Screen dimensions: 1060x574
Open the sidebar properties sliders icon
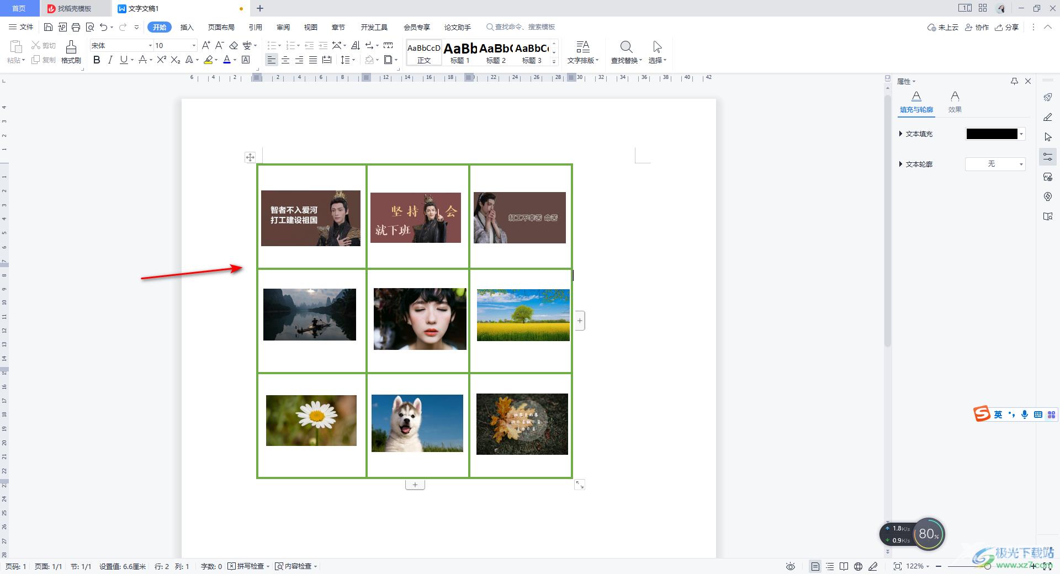tap(1048, 157)
